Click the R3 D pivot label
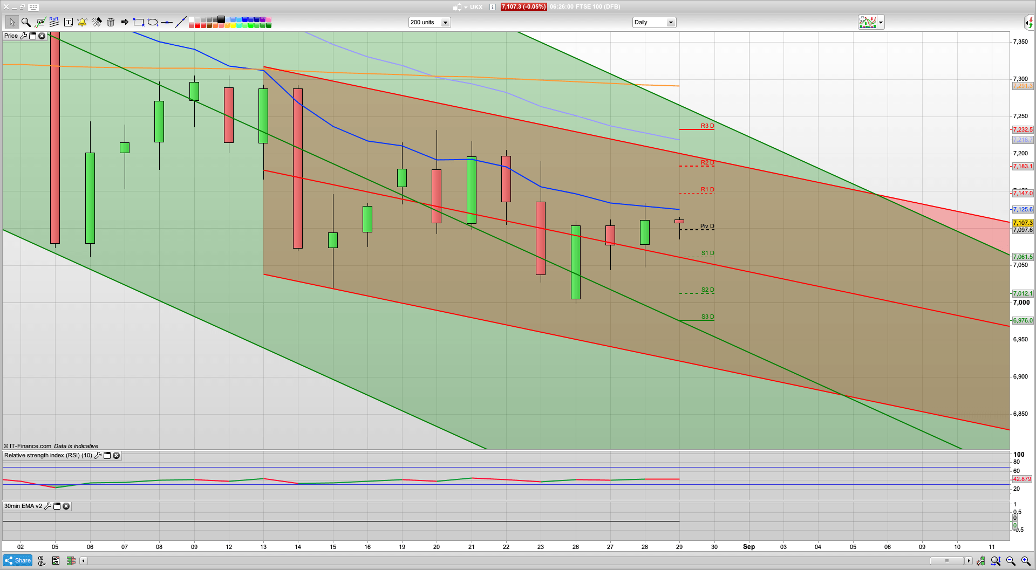The height and width of the screenshot is (570, 1036). [x=707, y=126]
